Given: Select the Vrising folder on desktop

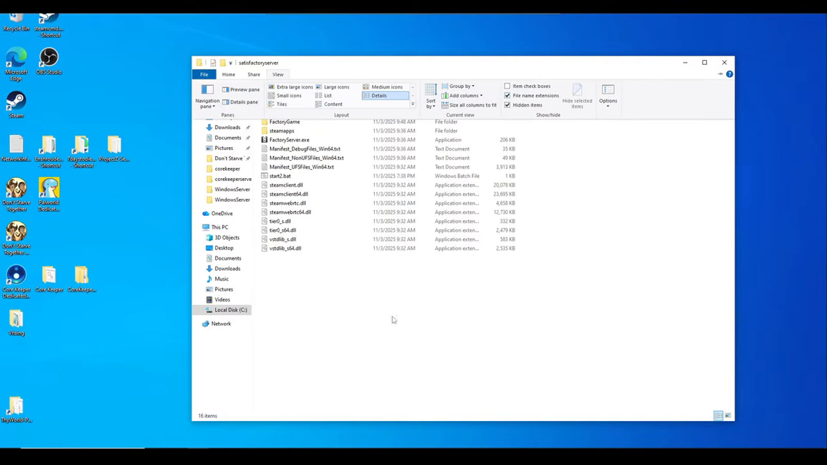Looking at the screenshot, I should 16,322.
